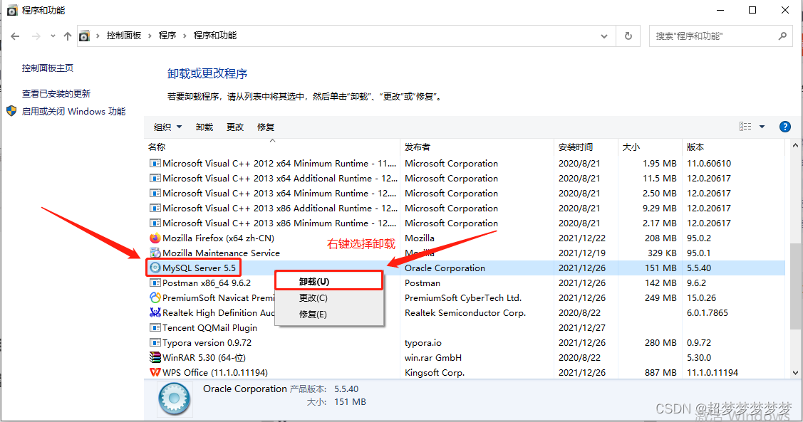Open the recent locations chevron
Image resolution: width=803 pixels, height=422 pixels.
[53, 36]
